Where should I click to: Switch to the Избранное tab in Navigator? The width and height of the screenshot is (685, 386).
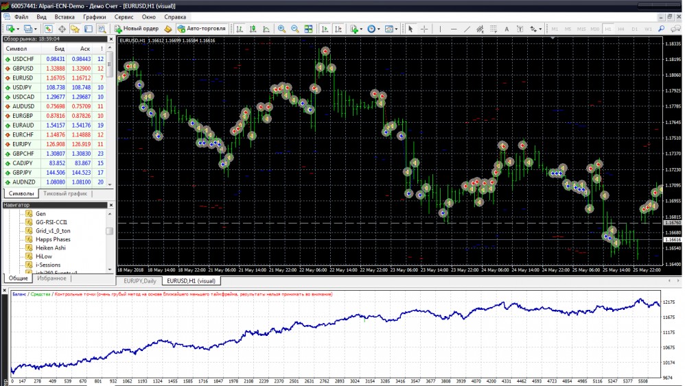click(x=51, y=278)
